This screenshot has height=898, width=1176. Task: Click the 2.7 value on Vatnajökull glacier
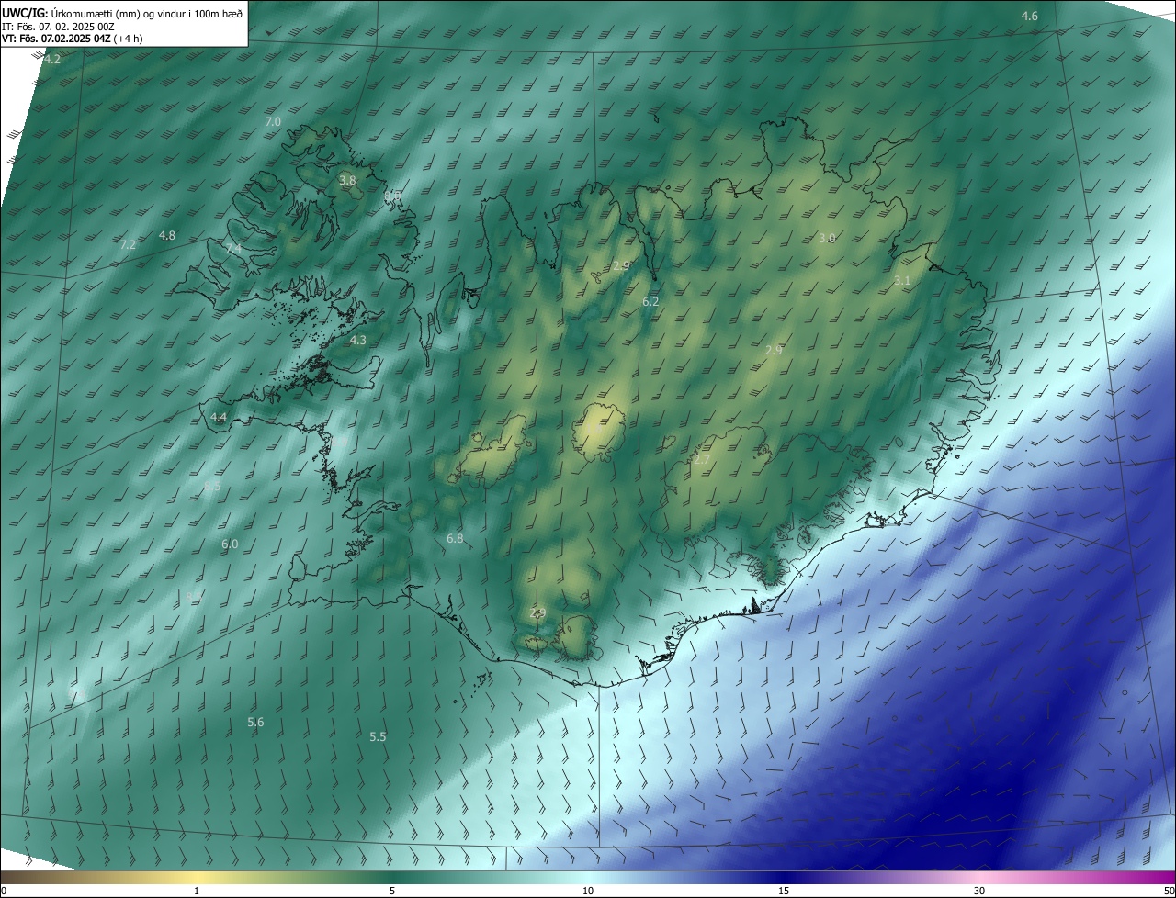click(x=702, y=459)
